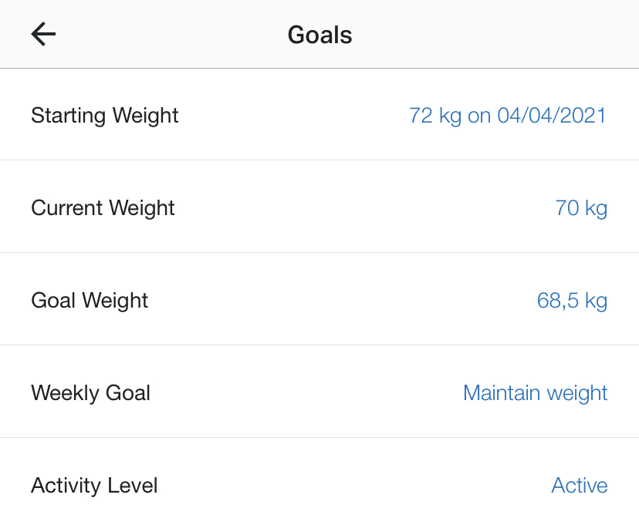Edit the 68,5 kg goal weight
The width and height of the screenshot is (639, 525).
coord(572,301)
